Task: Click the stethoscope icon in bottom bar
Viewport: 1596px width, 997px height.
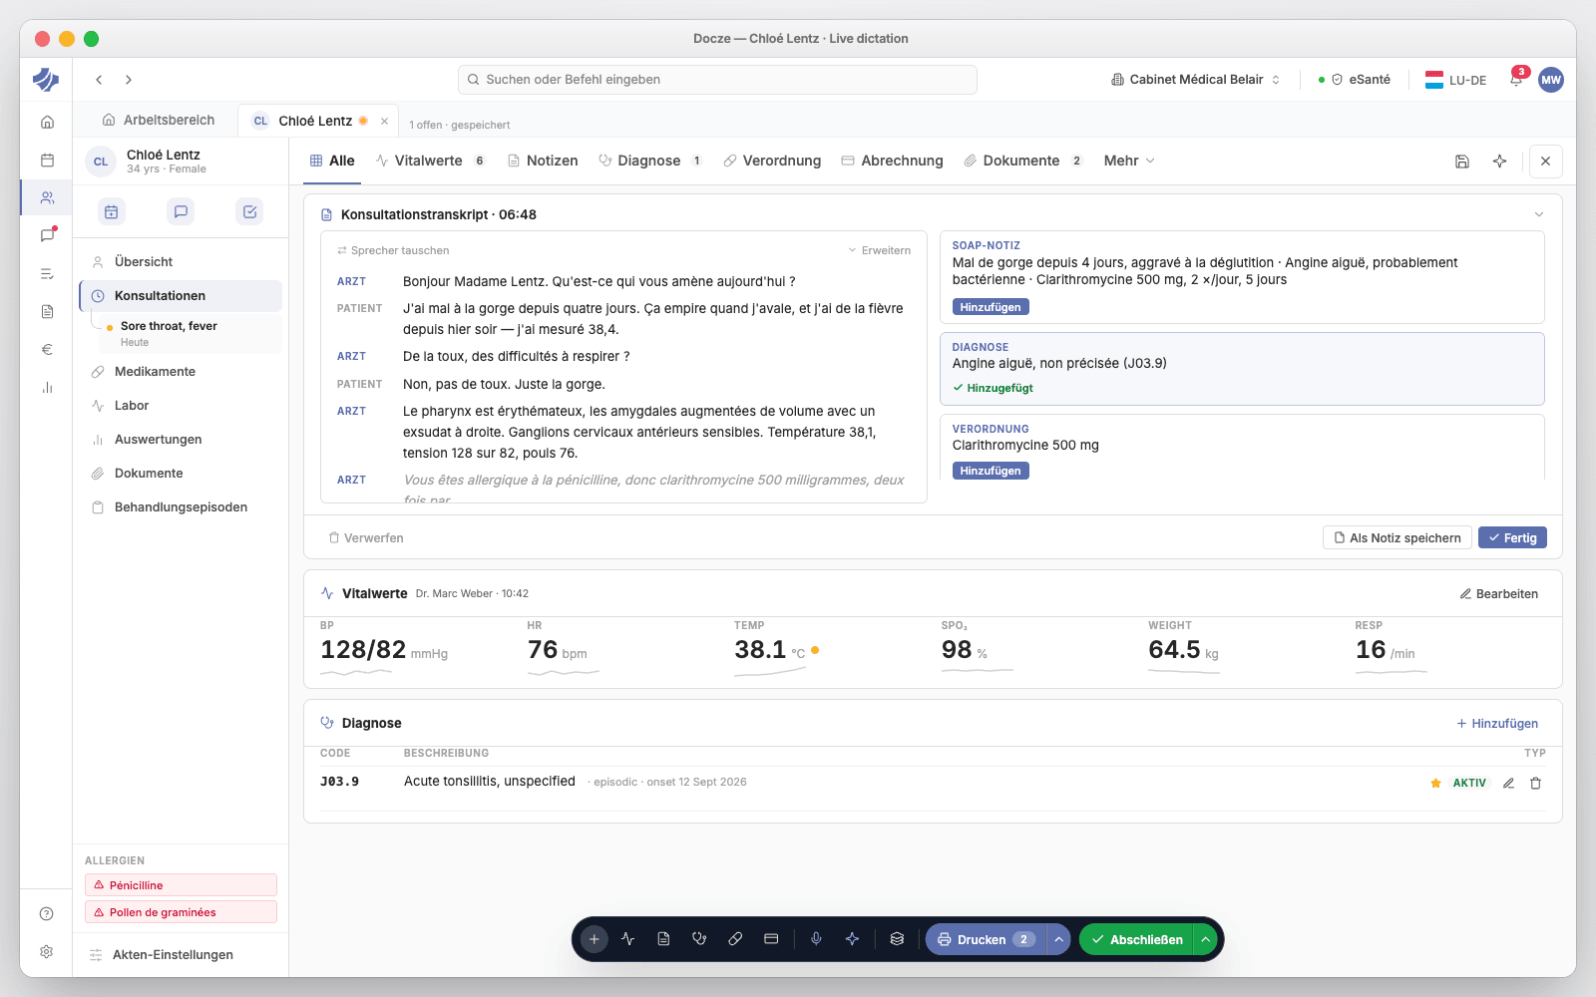Action: click(699, 939)
